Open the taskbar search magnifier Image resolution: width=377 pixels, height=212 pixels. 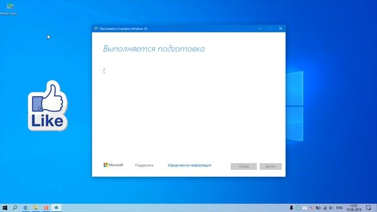pos(15,208)
